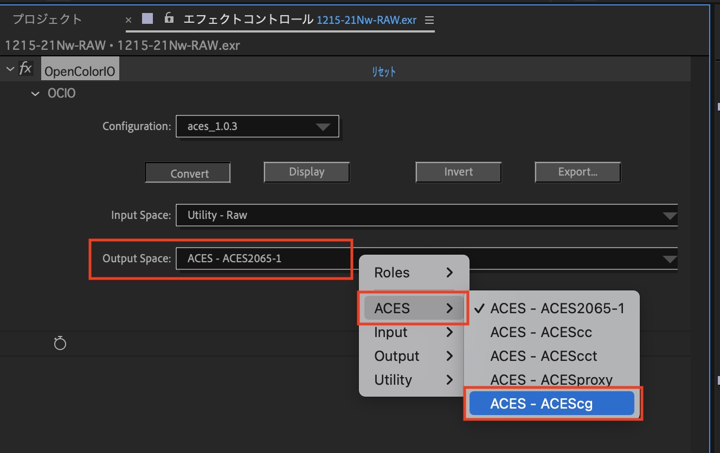The width and height of the screenshot is (720, 453).
Task: Click the Export... button
Action: point(577,172)
